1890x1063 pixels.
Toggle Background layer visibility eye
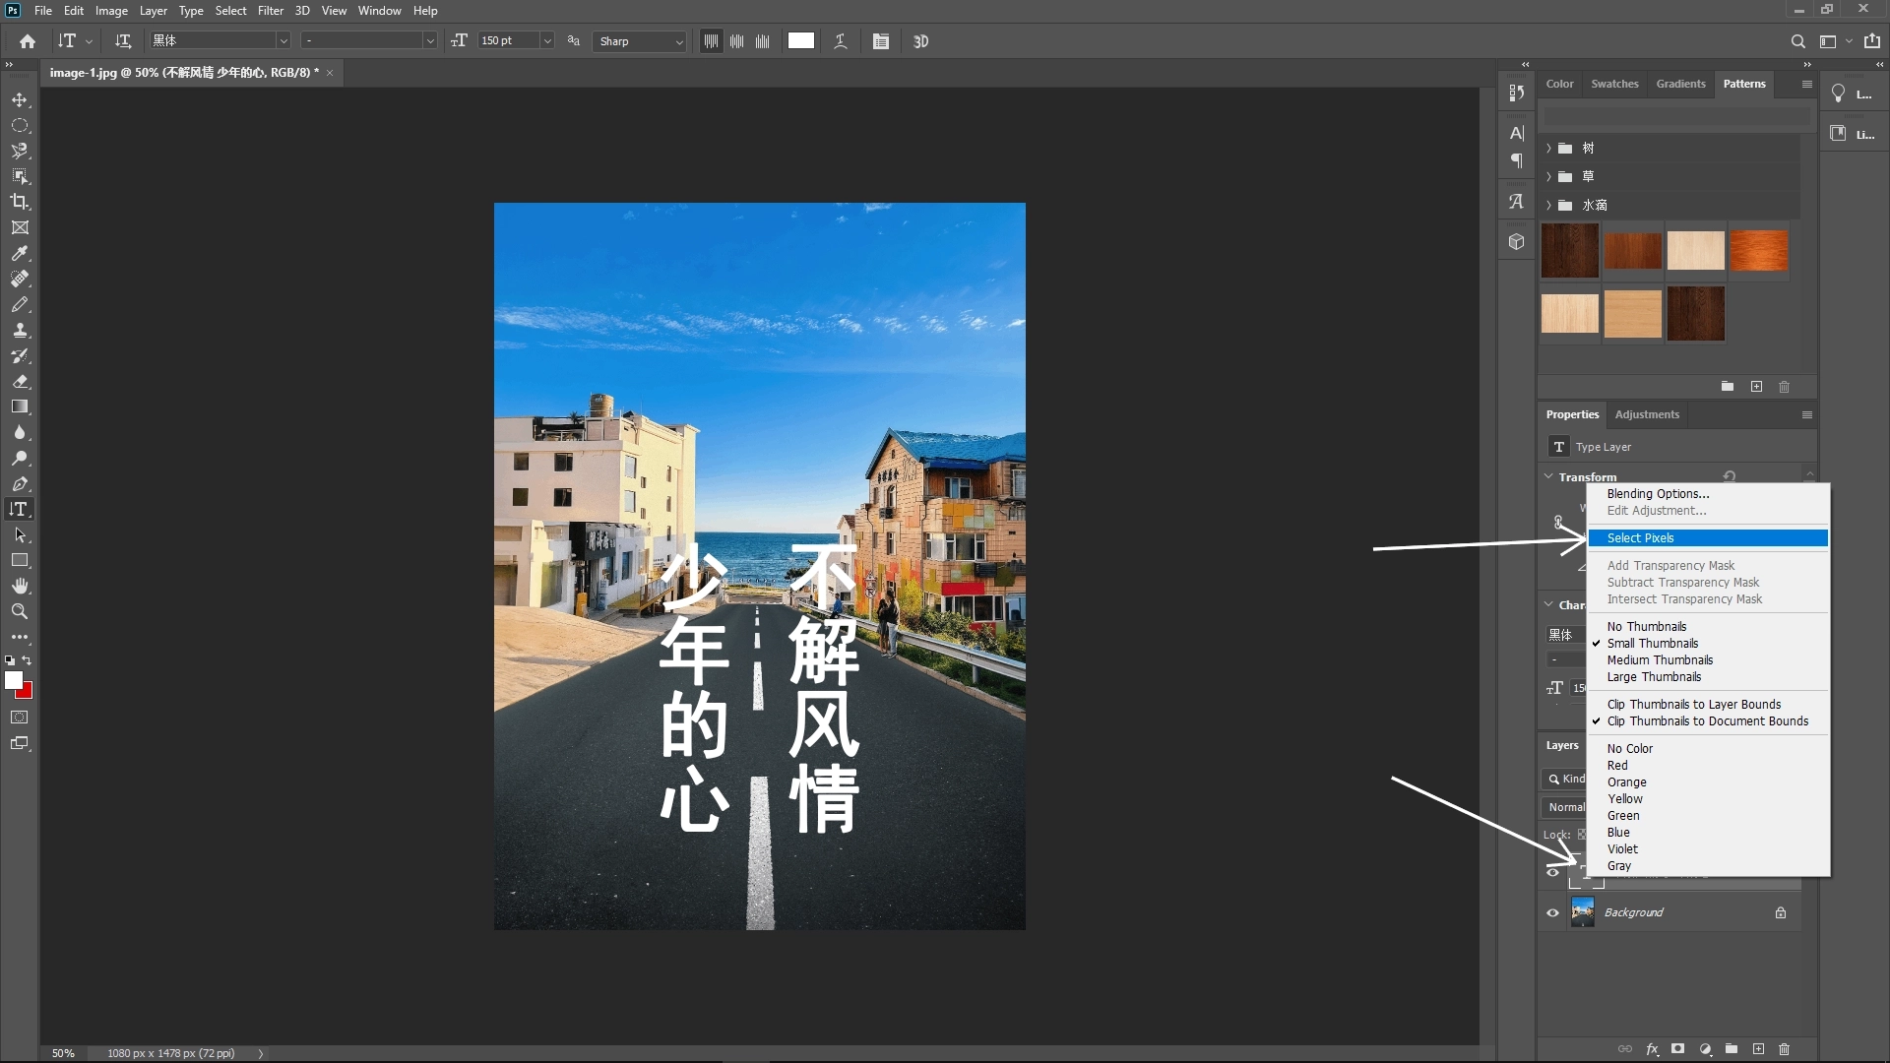(1552, 911)
